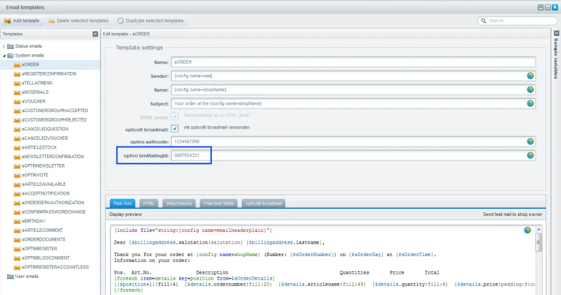
Task: Select sOPTINBLOGCOMMENT template
Action: (45, 258)
